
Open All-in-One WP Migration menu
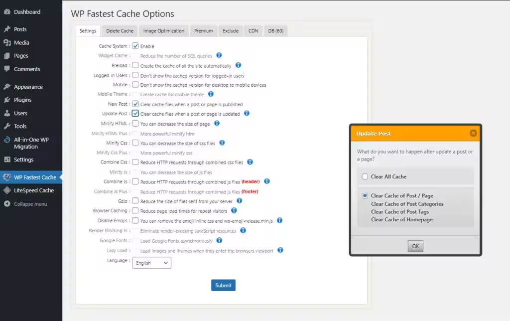coord(31,143)
